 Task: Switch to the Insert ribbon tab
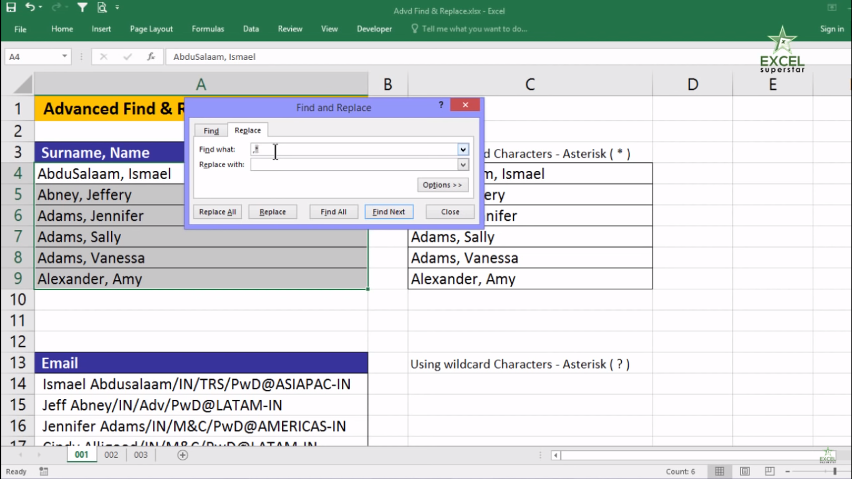pyautogui.click(x=101, y=29)
